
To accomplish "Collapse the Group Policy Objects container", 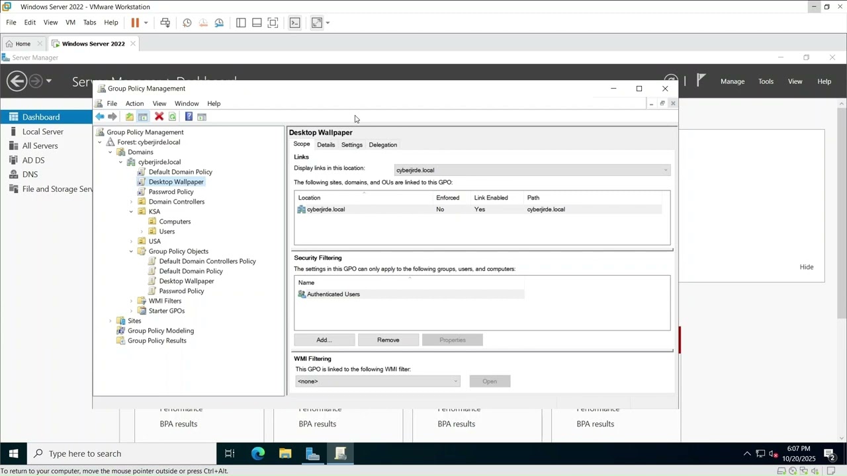I will (x=132, y=251).
